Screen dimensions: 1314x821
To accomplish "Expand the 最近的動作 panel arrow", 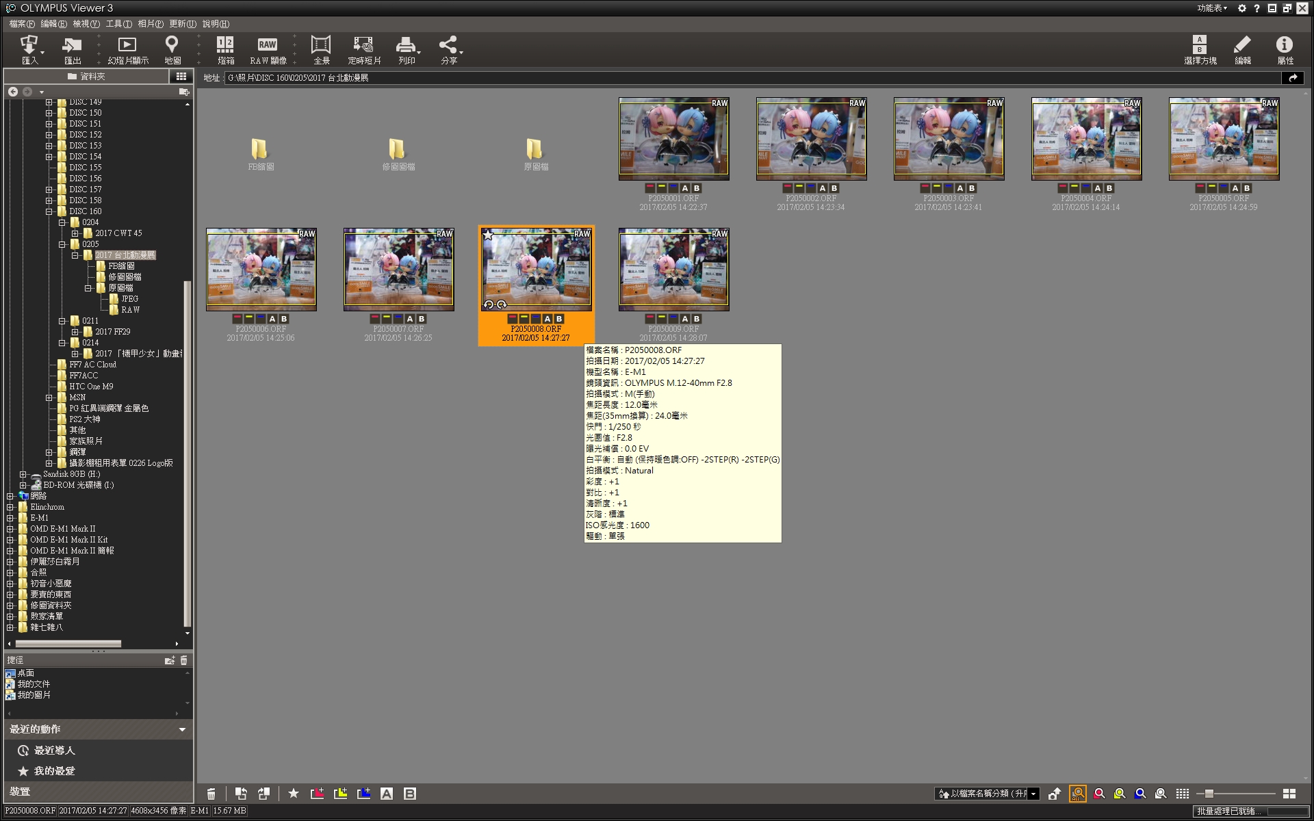I will point(182,729).
